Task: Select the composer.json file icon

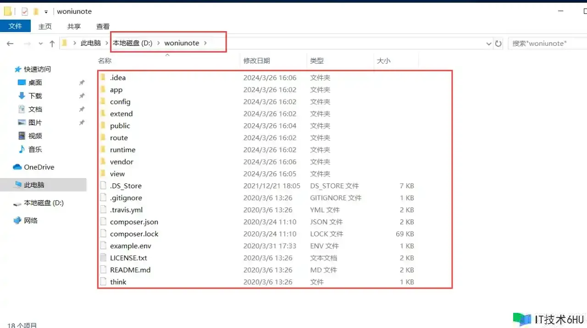Action: [103, 222]
